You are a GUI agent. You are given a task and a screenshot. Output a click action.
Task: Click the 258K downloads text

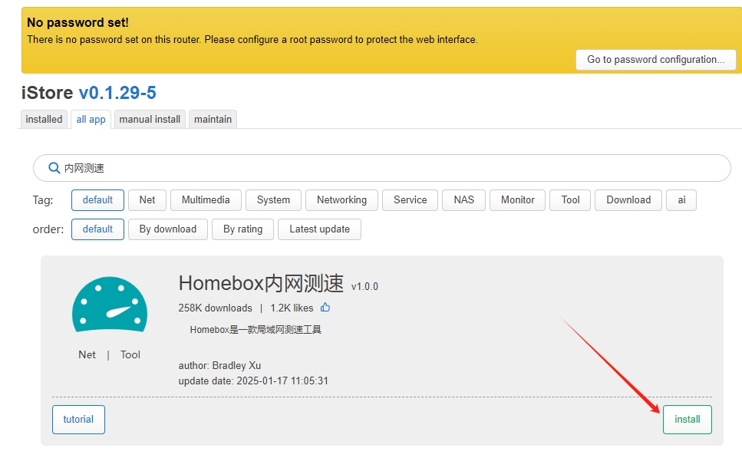click(216, 308)
